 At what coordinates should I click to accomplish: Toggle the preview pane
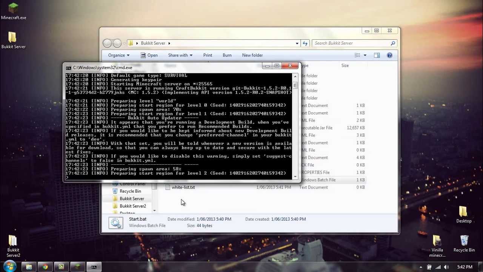coord(377,55)
